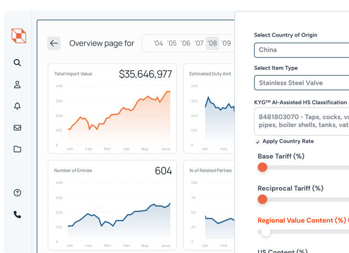
Task: Select year '04 tab
Action: 158,43
